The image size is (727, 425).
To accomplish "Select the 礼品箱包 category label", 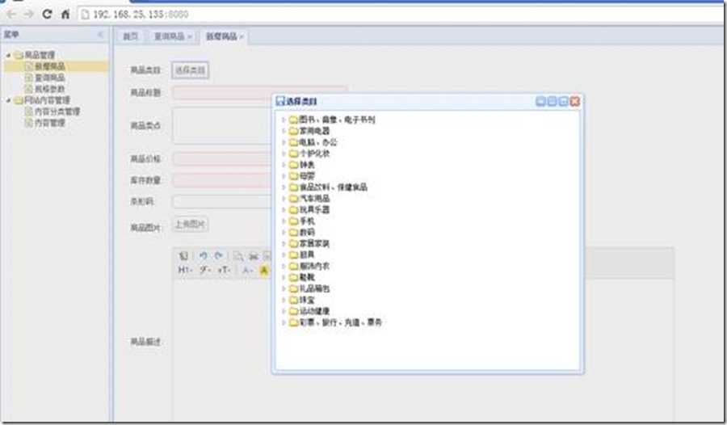I will pyautogui.click(x=314, y=288).
